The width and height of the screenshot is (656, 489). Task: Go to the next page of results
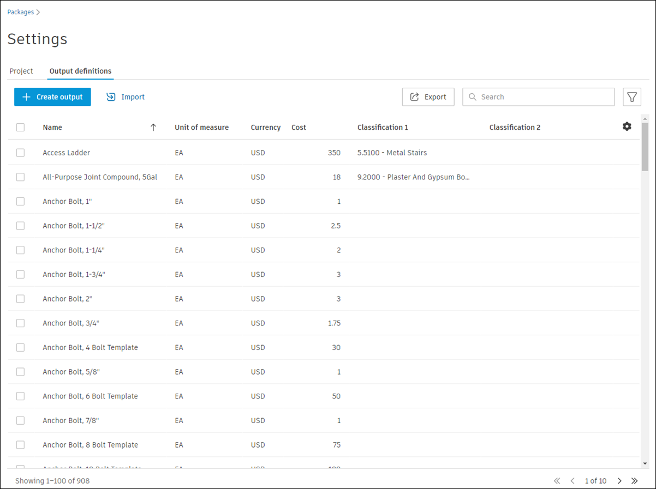pos(619,481)
